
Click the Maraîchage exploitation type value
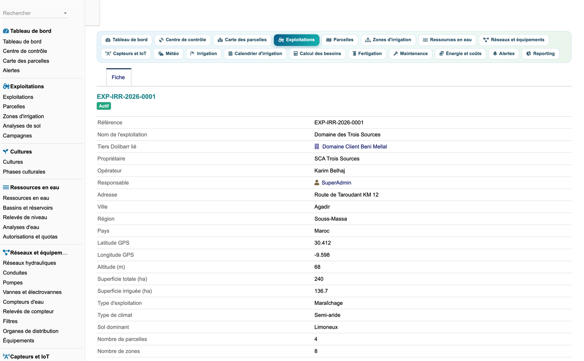coord(329,303)
